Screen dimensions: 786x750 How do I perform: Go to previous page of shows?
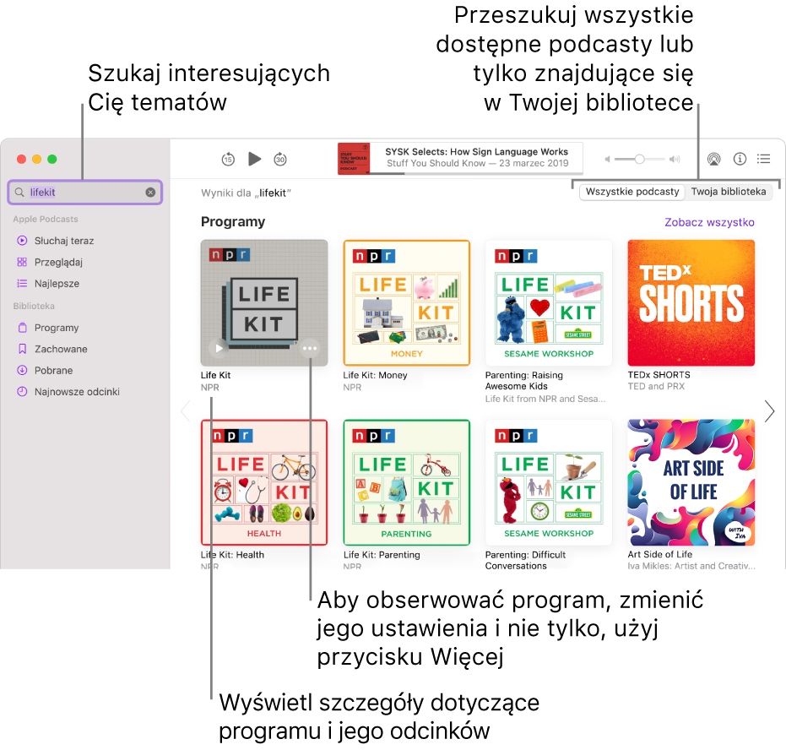[x=186, y=411]
